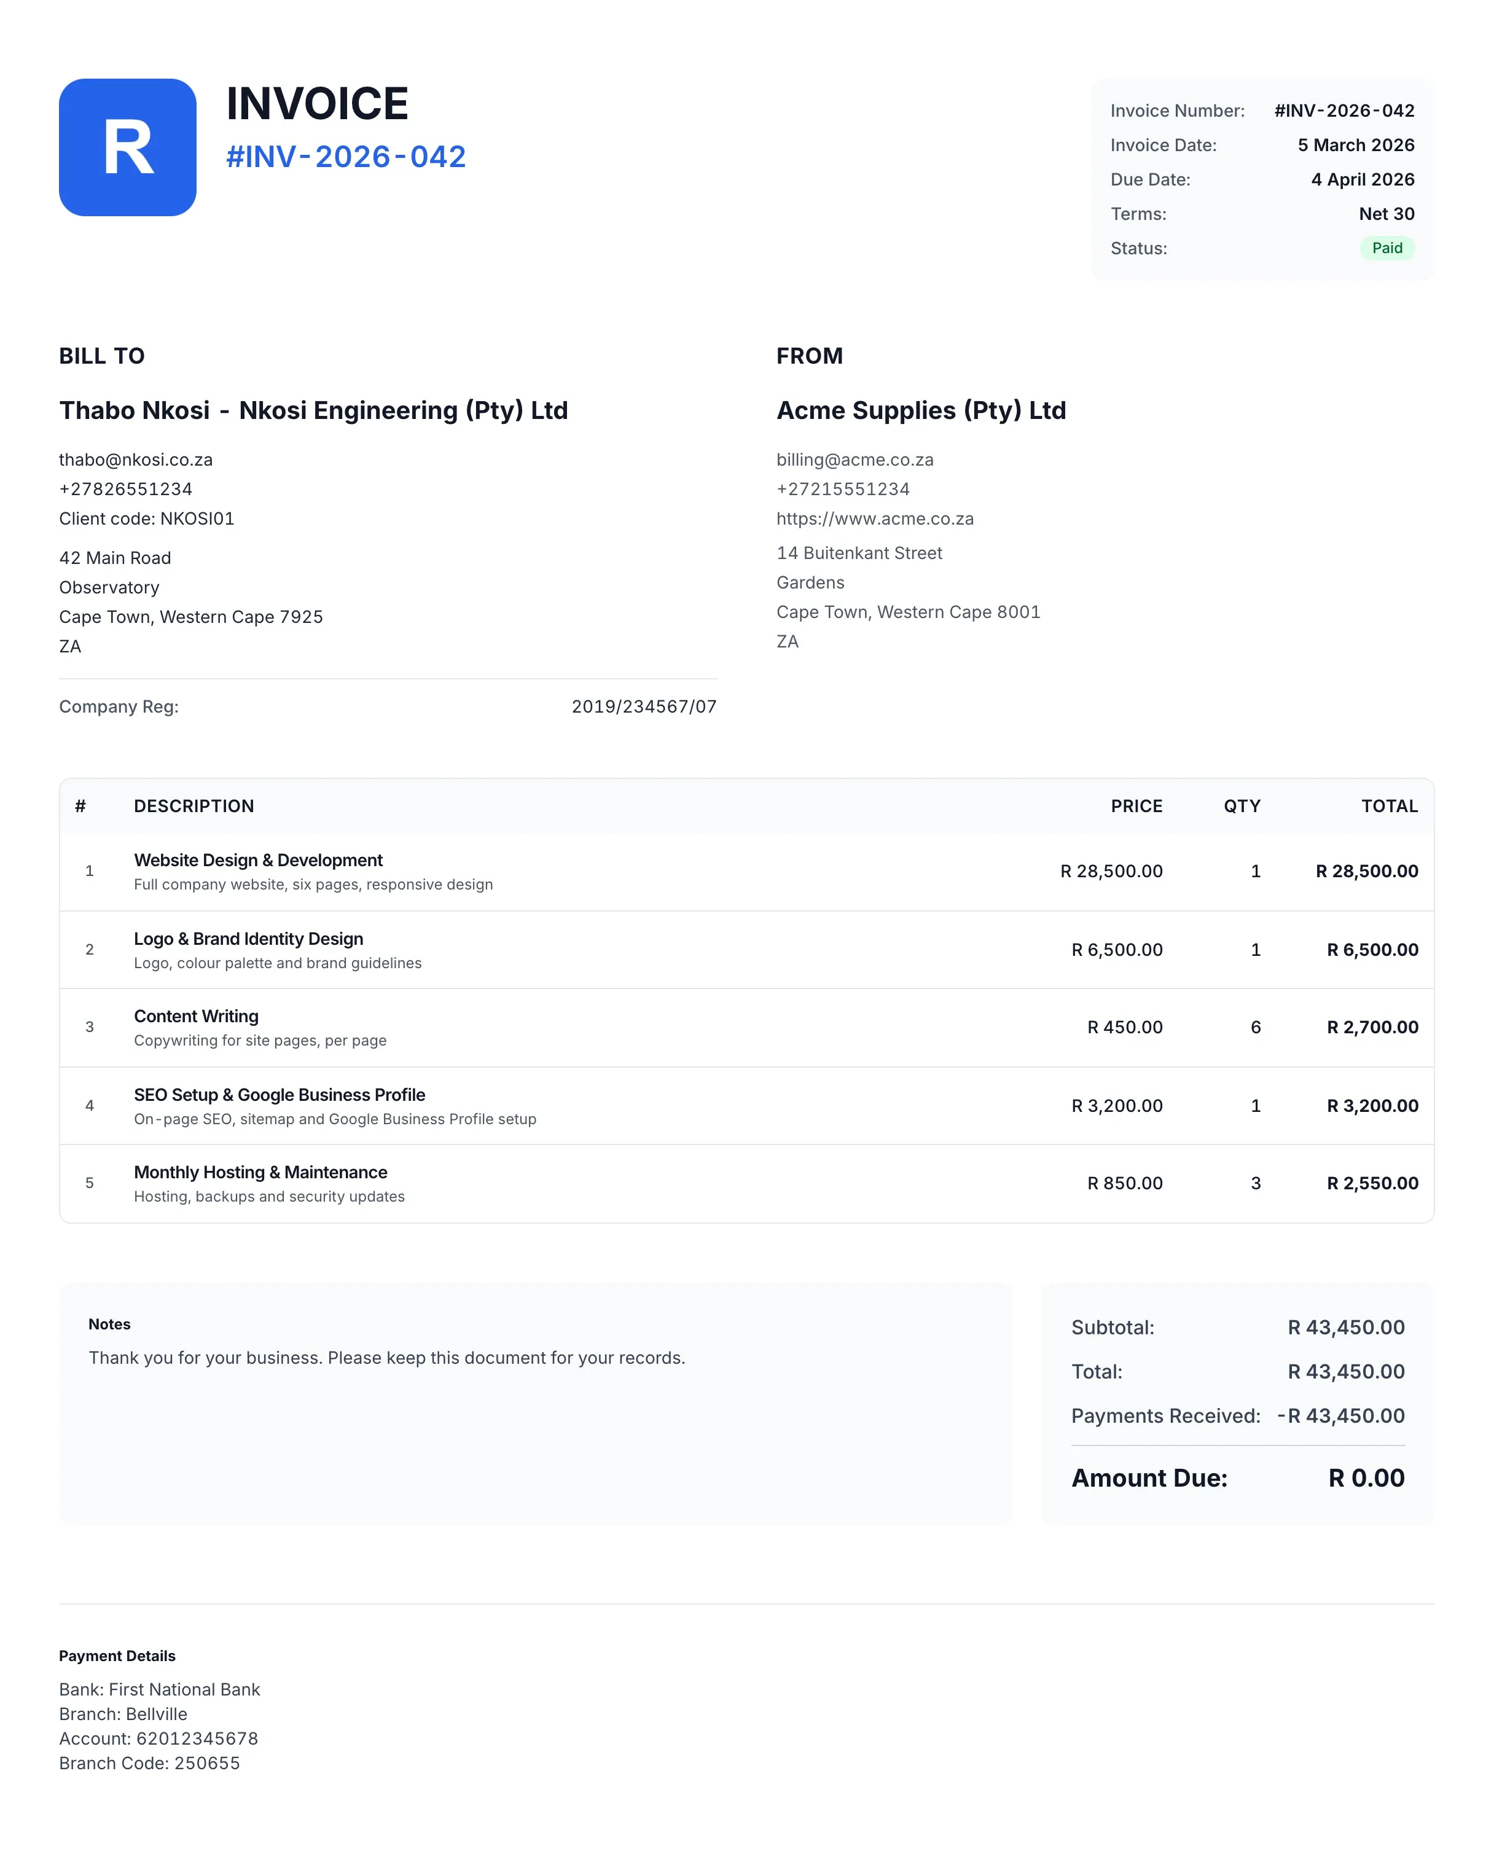The width and height of the screenshot is (1494, 1854).
Task: Click Account: 62012345678 line
Action: (x=158, y=1739)
